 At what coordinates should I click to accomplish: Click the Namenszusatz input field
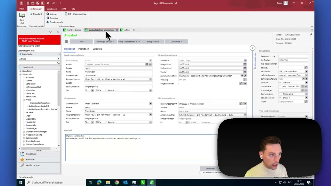118,75
